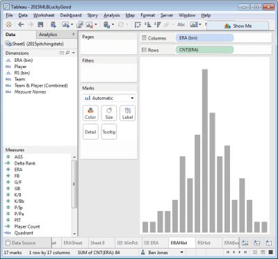Select the Player Count measure
Screen dimensions: 278x259
coord(27,226)
